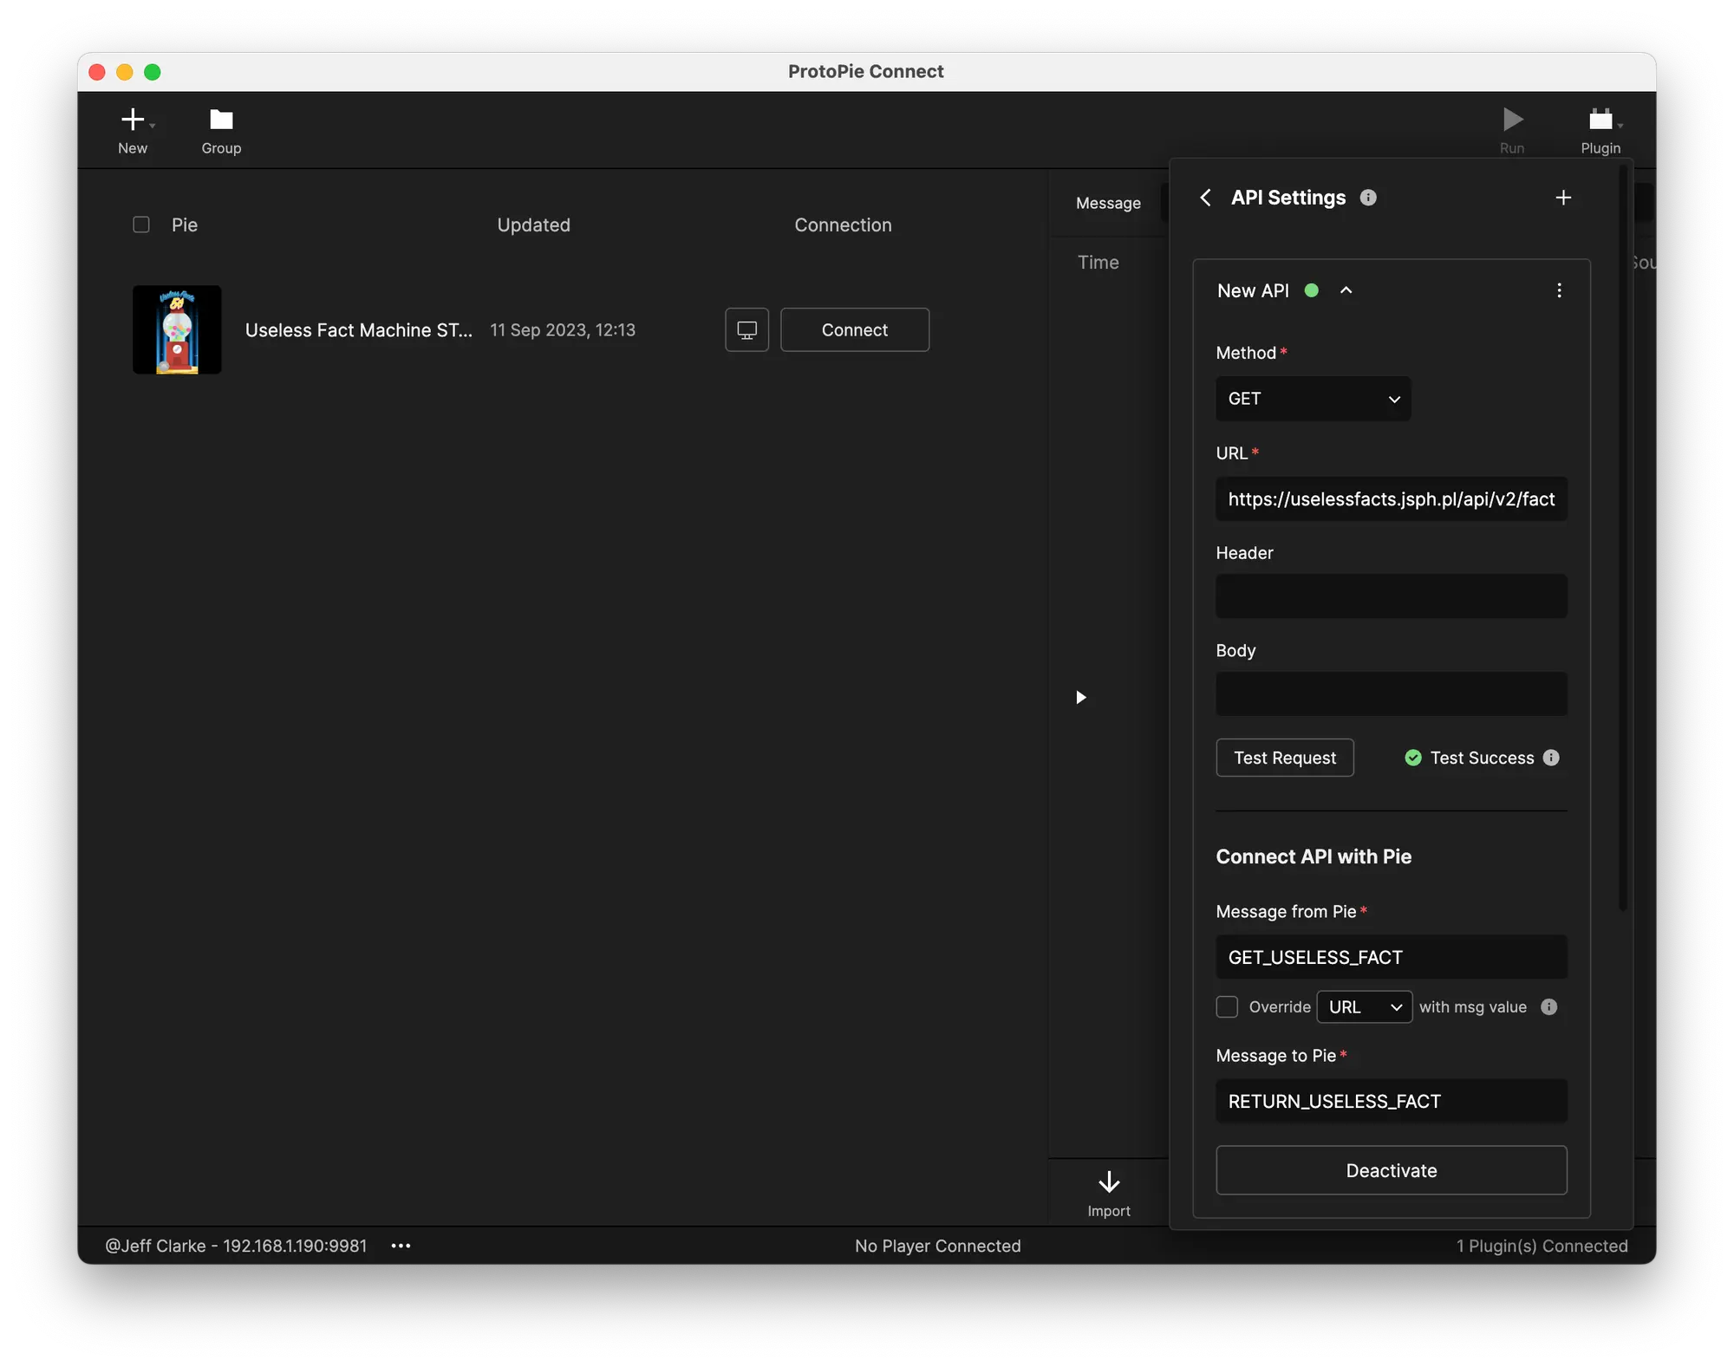
Task: Open the Override URL dropdown
Action: (1364, 1007)
